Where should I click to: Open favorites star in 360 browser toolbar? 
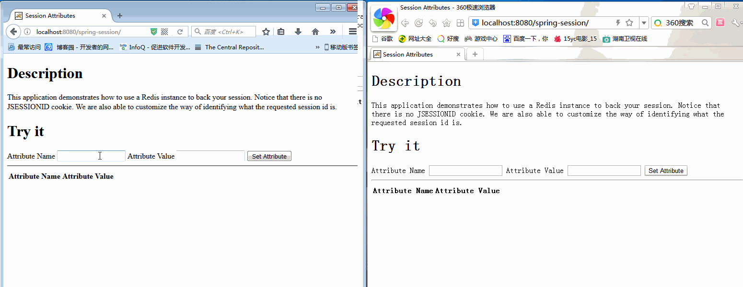(446, 23)
